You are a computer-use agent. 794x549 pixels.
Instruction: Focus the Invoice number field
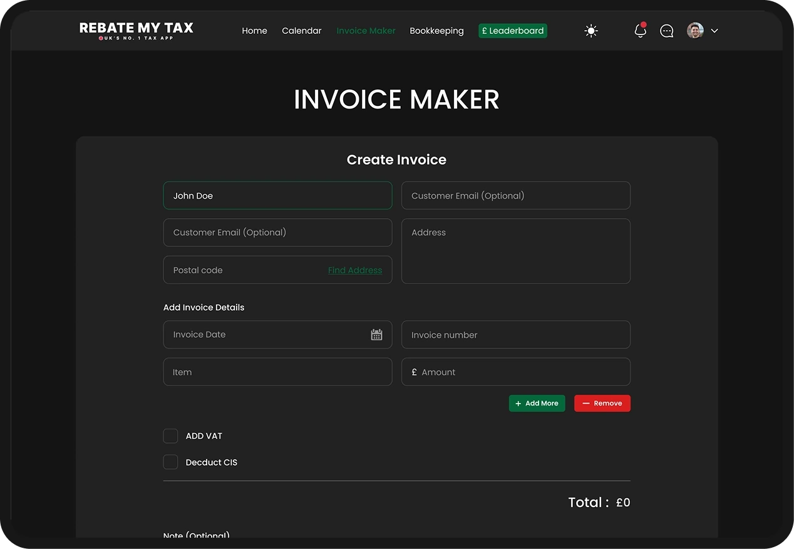click(x=516, y=335)
